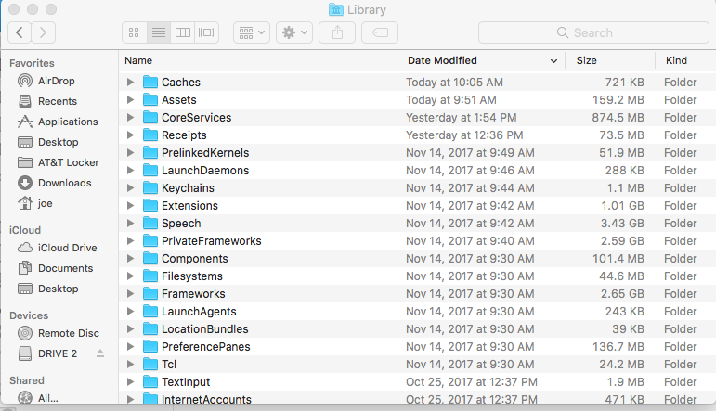The height and width of the screenshot is (411, 716).
Task: Click 'Yesterday at 12:36 PM' date
Action: [464, 135]
